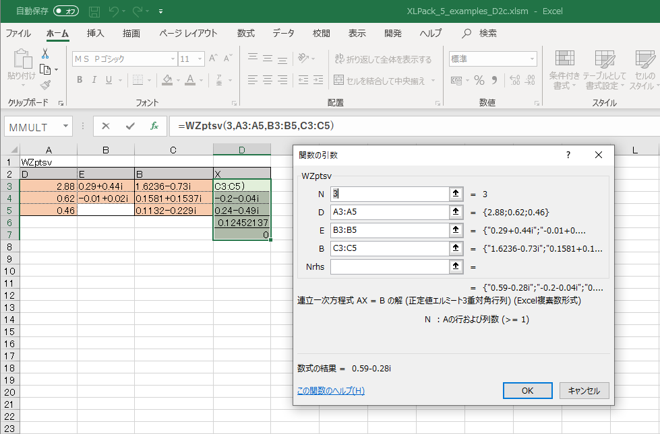Switch to the 数式 (Formulas) tab
This screenshot has width=660, height=434.
[245, 33]
